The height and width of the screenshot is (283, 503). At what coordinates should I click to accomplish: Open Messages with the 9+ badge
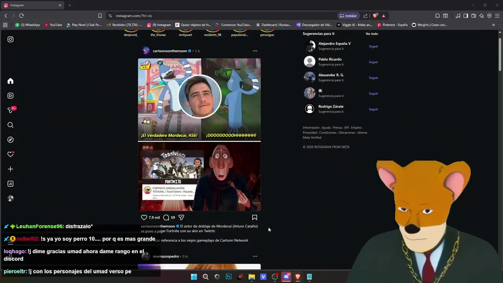coord(11,110)
